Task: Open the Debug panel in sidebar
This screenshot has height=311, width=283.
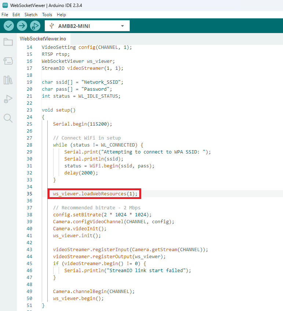Action: [x=8, y=99]
